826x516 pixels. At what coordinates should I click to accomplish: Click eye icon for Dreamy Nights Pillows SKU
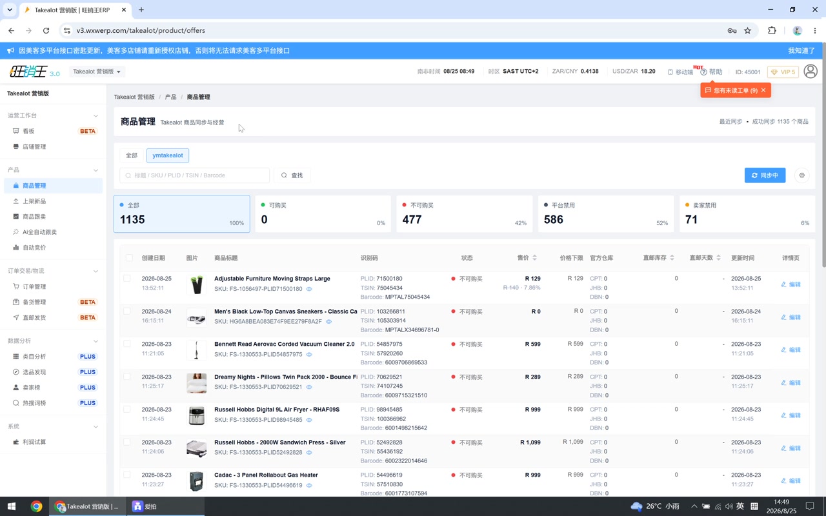(x=309, y=387)
